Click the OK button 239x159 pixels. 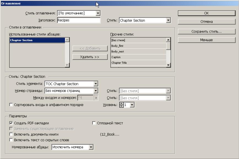pyautogui.click(x=207, y=13)
